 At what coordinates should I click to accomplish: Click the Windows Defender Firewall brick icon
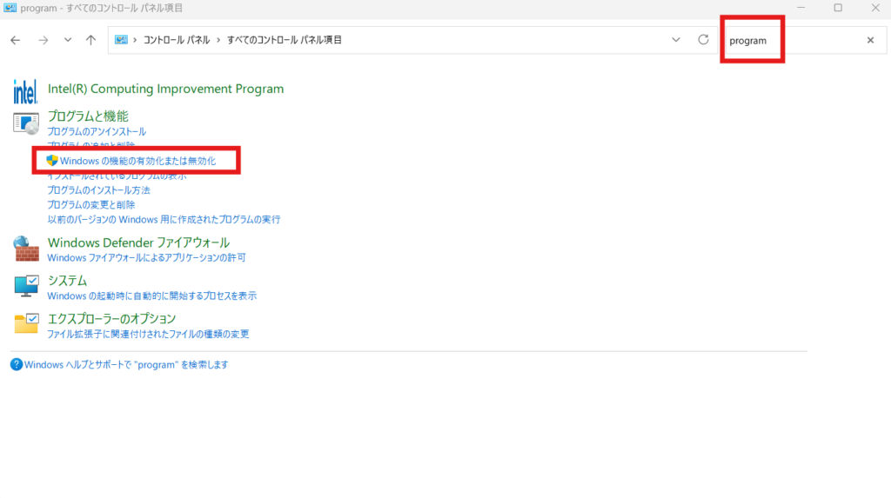click(x=25, y=249)
